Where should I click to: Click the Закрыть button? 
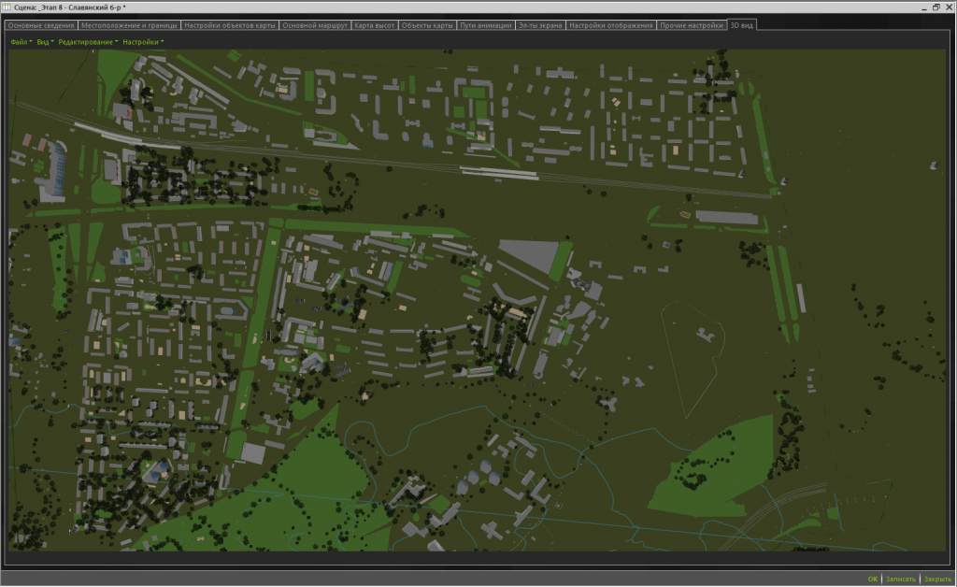937,579
